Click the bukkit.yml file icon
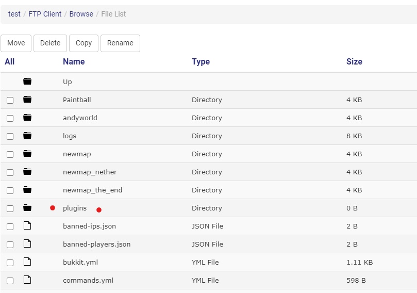The image size is (417, 293). click(27, 262)
